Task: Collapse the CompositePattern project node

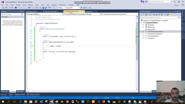Action: 141,23
